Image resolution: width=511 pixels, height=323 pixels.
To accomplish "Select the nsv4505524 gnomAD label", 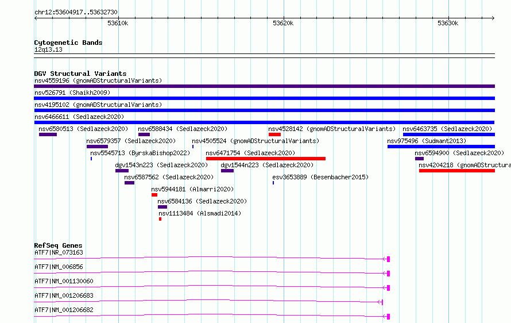I will pyautogui.click(x=255, y=141).
